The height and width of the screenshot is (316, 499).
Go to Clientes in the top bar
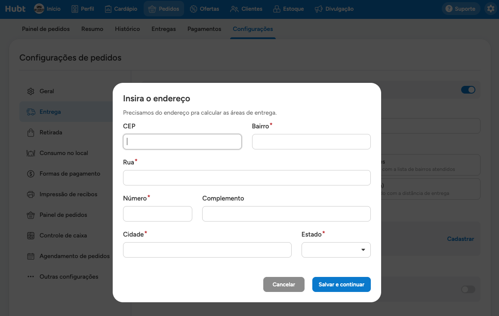(x=246, y=9)
